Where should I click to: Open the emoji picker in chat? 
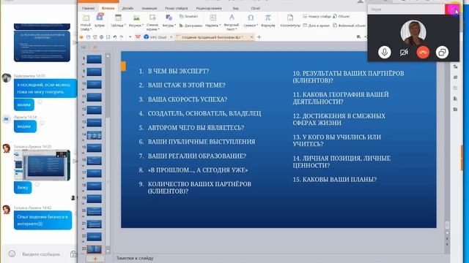tap(12, 254)
